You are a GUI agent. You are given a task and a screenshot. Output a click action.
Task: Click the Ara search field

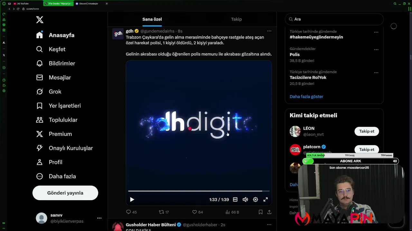click(334, 19)
